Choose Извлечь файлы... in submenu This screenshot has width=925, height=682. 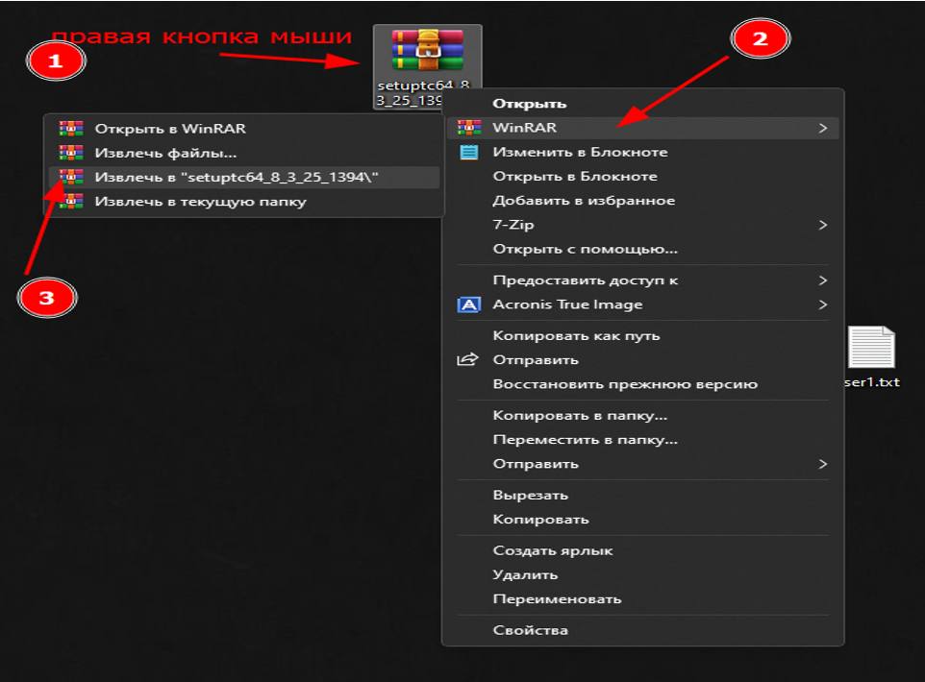(x=244, y=153)
